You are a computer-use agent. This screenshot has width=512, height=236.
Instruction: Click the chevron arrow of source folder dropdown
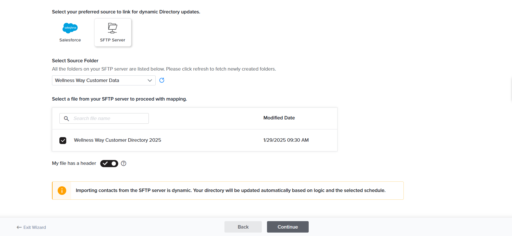150,81
